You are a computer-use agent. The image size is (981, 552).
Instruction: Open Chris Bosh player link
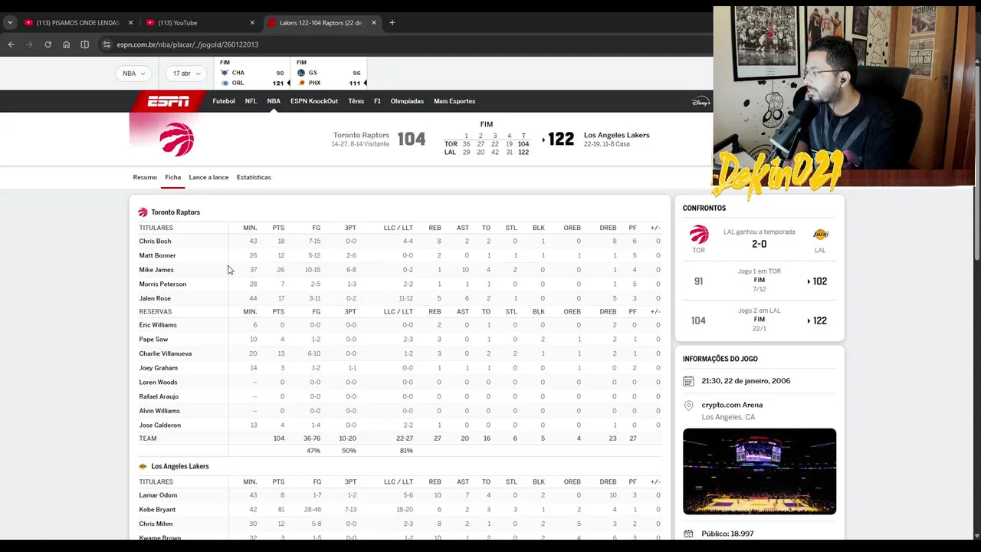[155, 242]
